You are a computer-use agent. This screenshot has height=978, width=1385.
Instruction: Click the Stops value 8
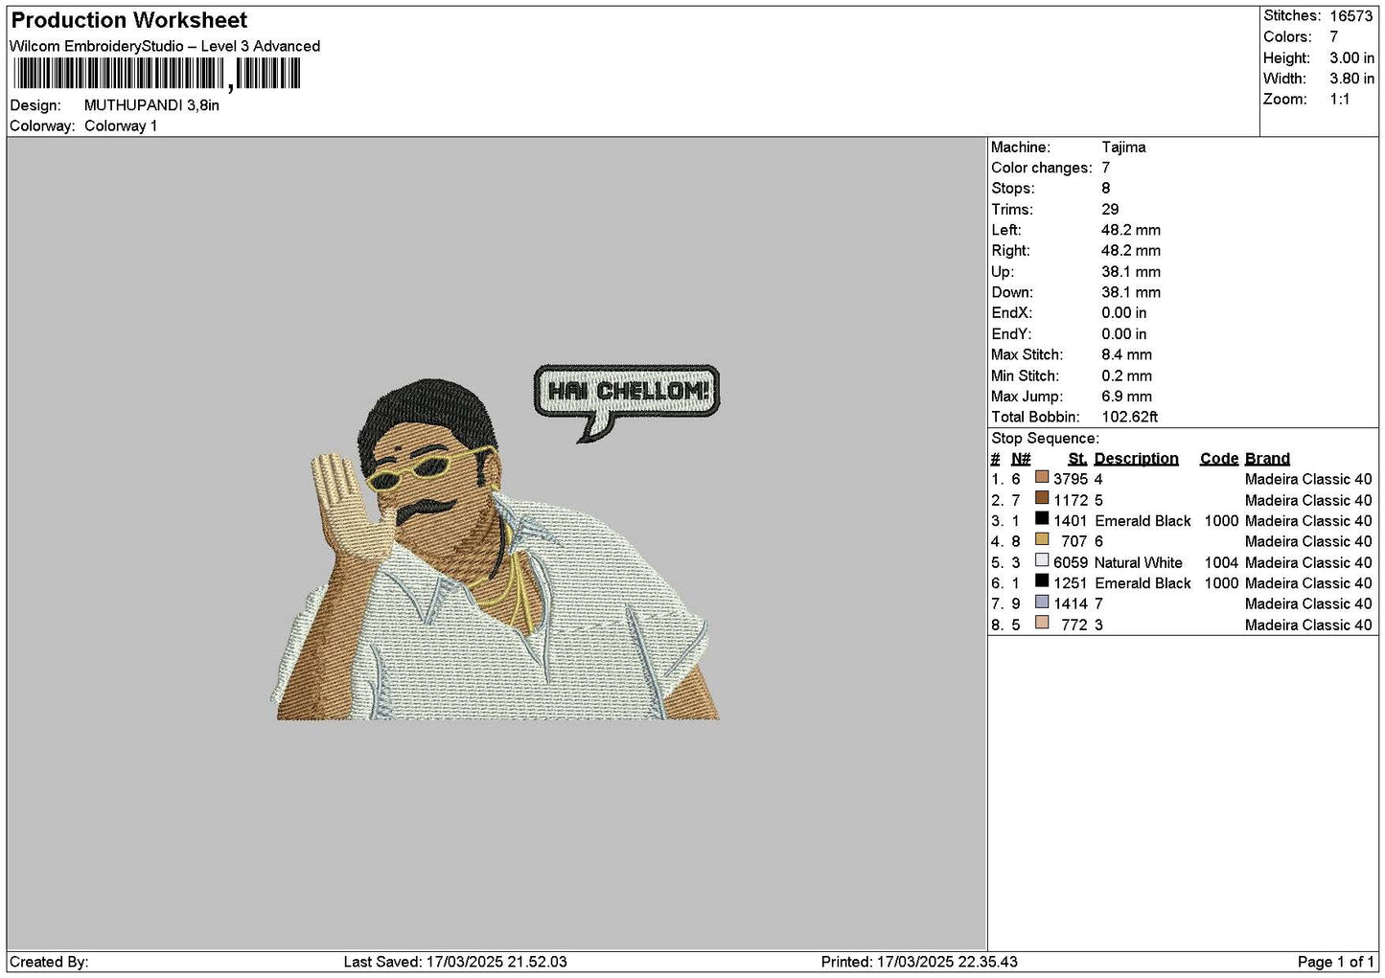(x=1106, y=189)
